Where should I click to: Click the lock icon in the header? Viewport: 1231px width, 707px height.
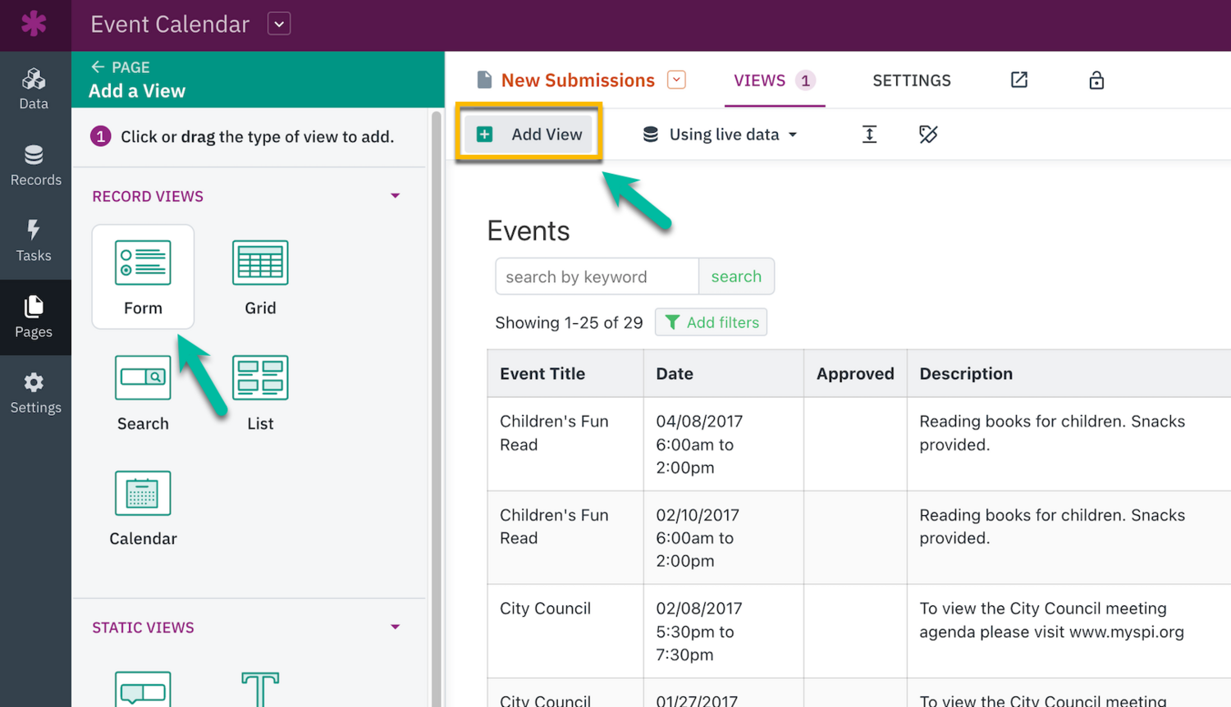point(1096,80)
